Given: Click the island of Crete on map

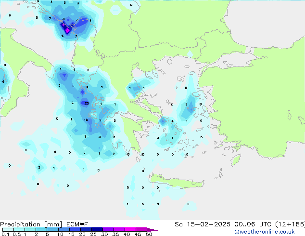Looking at the screenshot, I should point(176,183).
